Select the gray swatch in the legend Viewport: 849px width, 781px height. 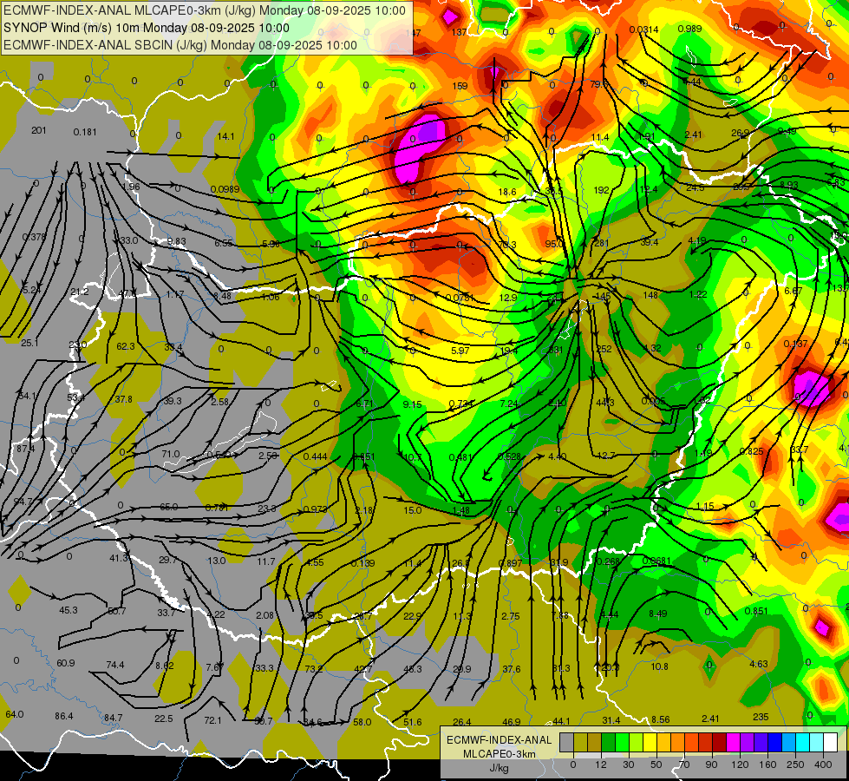566,743
